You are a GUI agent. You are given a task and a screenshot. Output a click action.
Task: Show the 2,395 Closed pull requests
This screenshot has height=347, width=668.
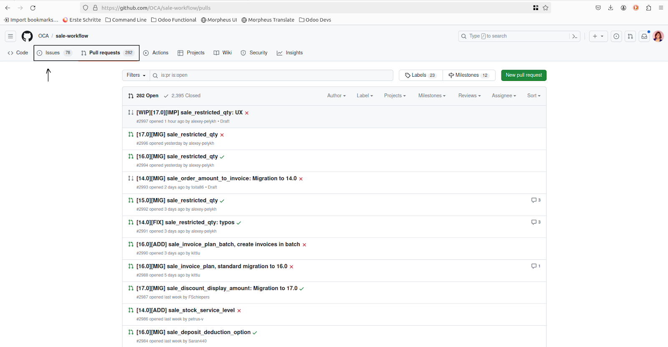click(x=182, y=96)
